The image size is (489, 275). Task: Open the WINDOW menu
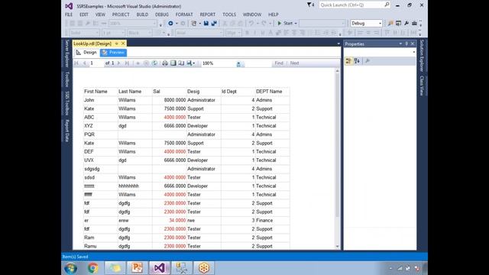pyautogui.click(x=252, y=15)
